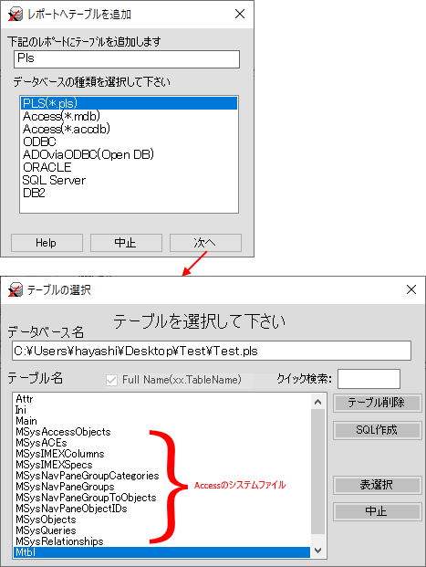Click the データベース名 path field

(212, 351)
